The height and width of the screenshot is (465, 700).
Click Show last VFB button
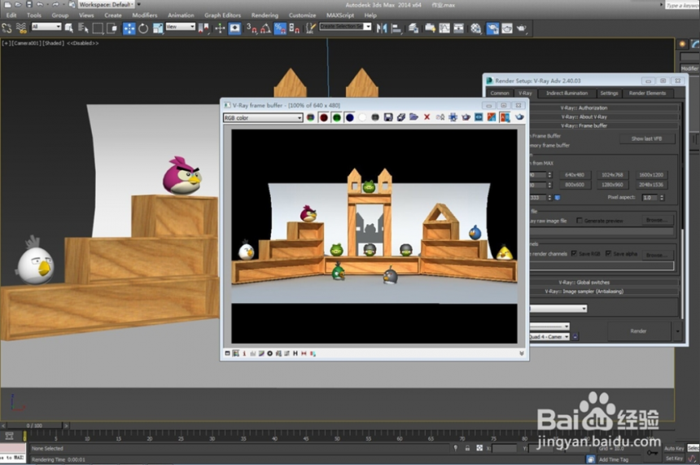pyautogui.click(x=646, y=138)
